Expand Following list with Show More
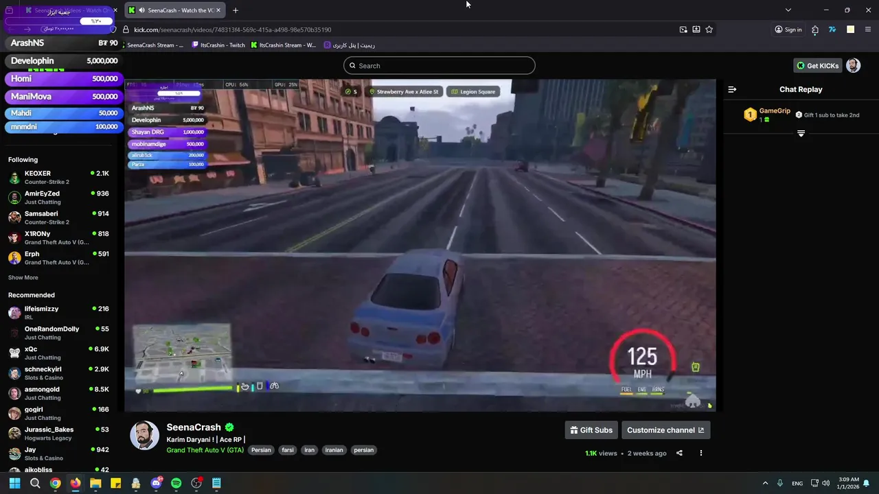The height and width of the screenshot is (494, 879). pyautogui.click(x=23, y=278)
